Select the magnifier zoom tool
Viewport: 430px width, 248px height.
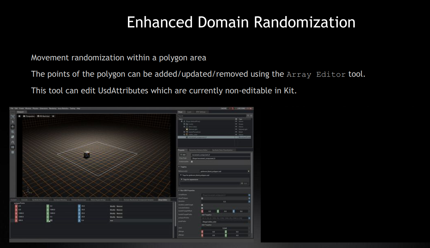pos(13,132)
